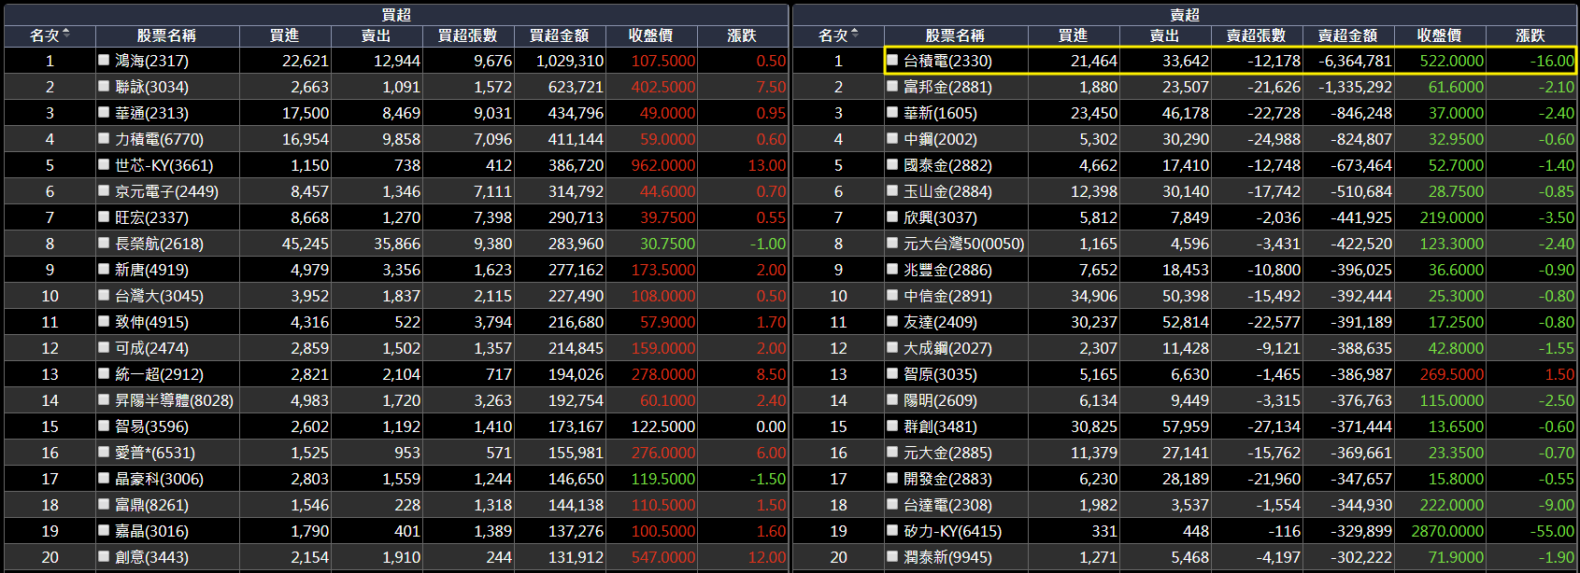Open stock 統一超(2912)
The image size is (1580, 573).
coord(159,374)
